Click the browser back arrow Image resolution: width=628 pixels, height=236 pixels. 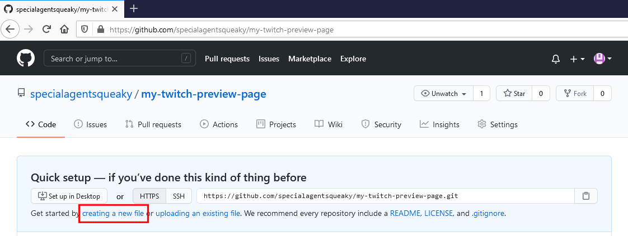[10, 29]
